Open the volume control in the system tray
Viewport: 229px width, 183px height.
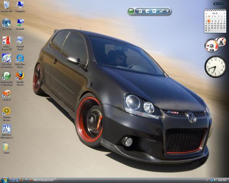215,180
